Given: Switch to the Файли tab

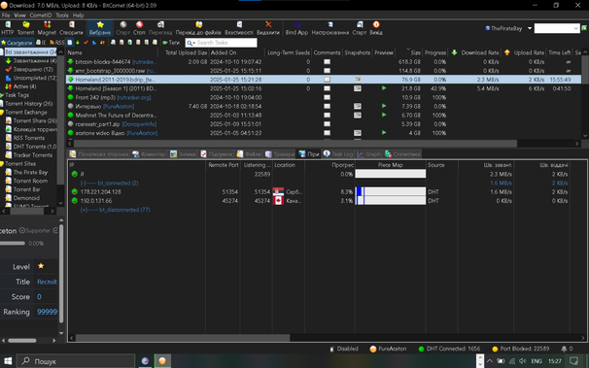Looking at the screenshot, I should point(249,154).
